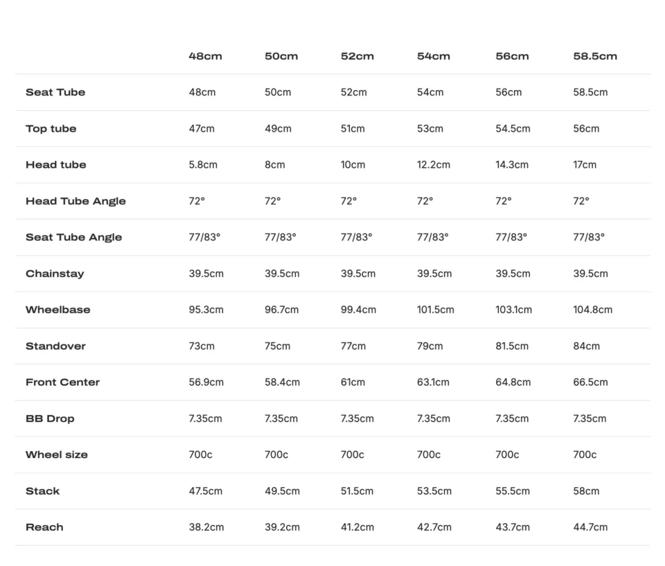Select the 44.7cm reach value
This screenshot has width=665, height=566.
(x=590, y=527)
